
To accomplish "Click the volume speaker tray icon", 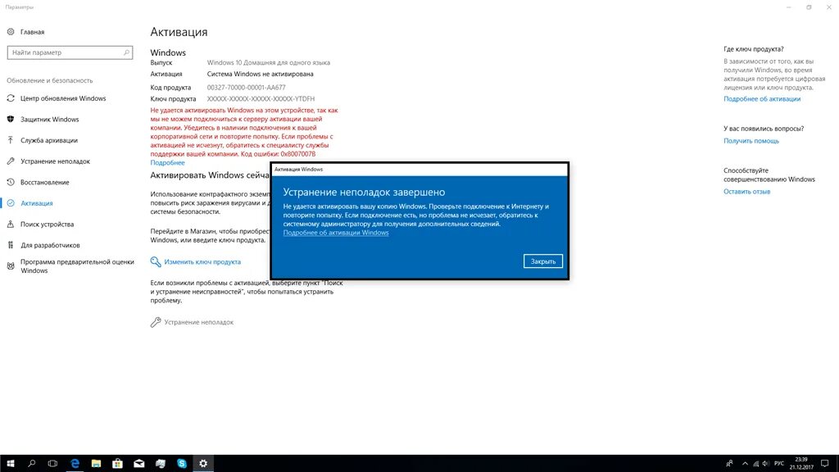I will tap(766, 464).
